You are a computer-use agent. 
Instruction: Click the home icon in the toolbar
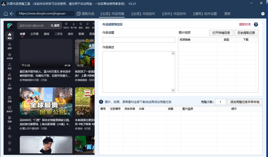pyautogui.click(x=6, y=14)
